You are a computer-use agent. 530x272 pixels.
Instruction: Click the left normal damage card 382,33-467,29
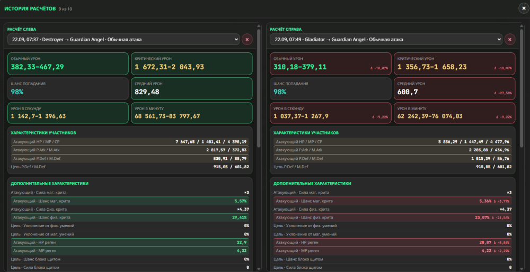point(68,64)
